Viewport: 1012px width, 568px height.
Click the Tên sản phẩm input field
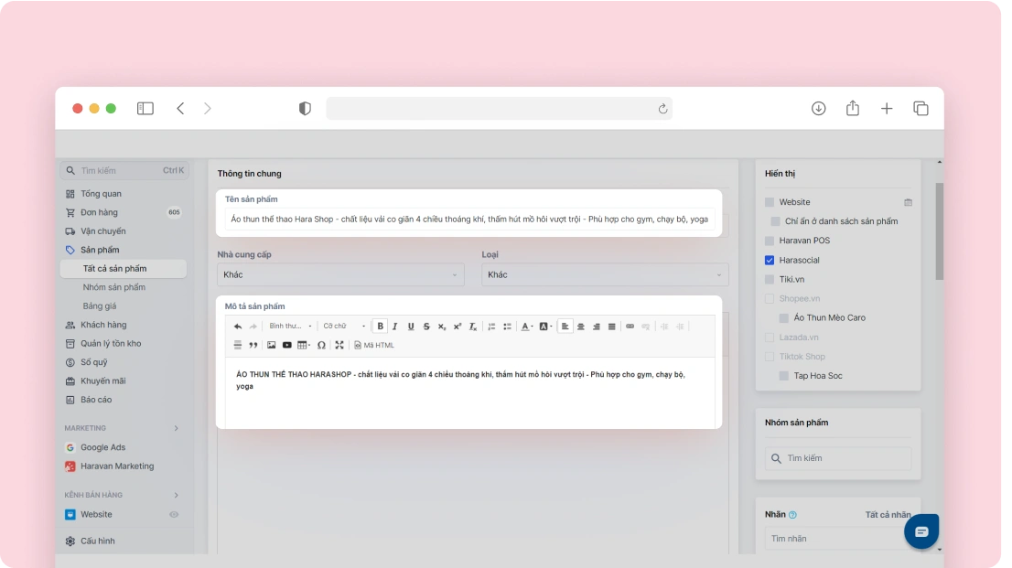[x=468, y=220]
